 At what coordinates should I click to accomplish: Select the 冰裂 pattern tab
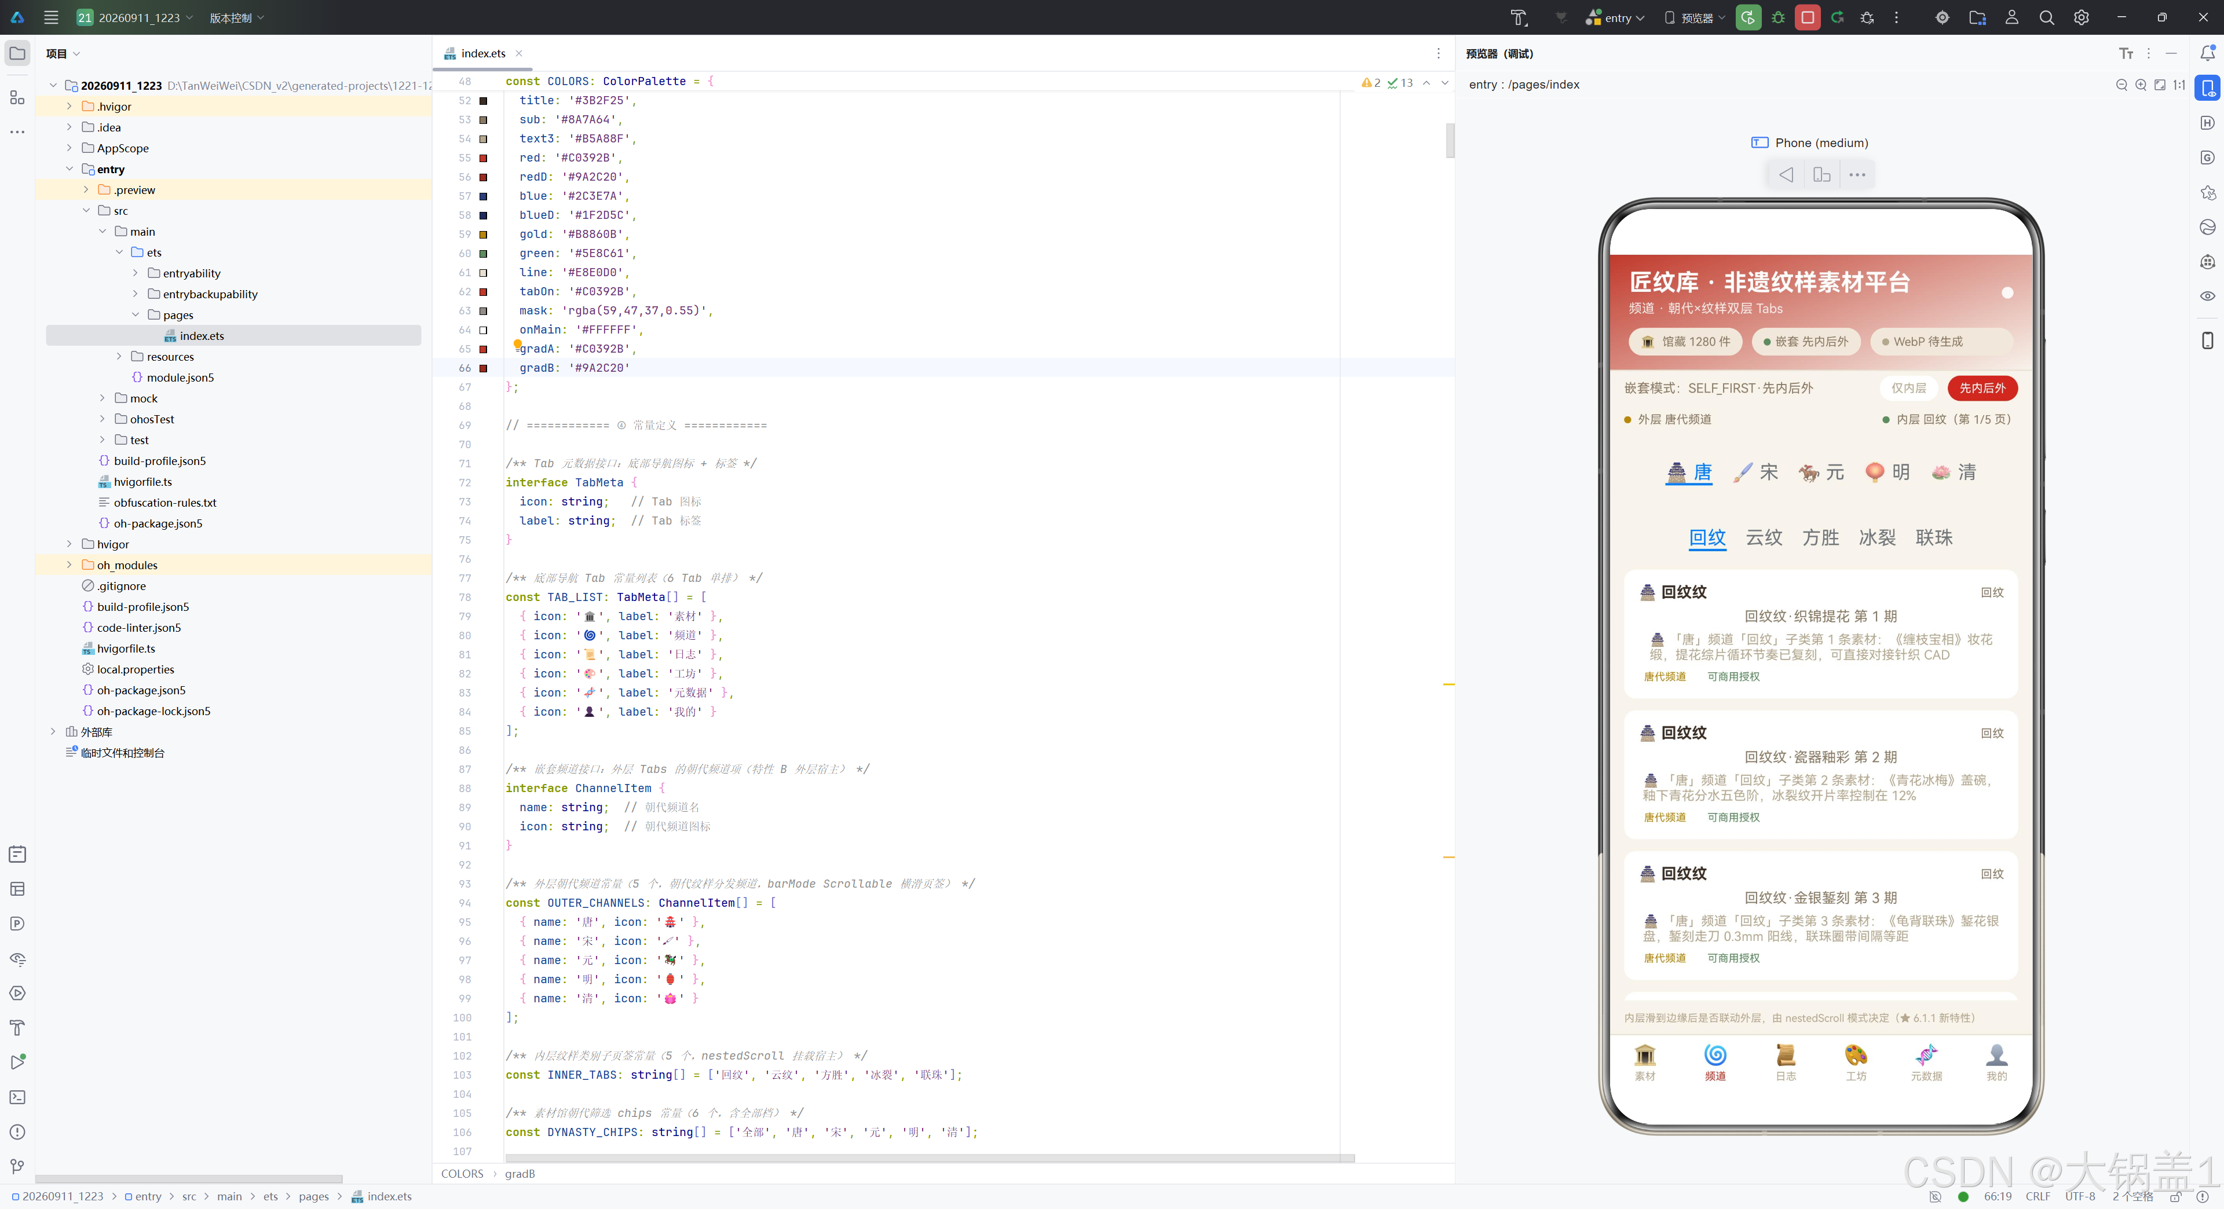(x=1877, y=537)
